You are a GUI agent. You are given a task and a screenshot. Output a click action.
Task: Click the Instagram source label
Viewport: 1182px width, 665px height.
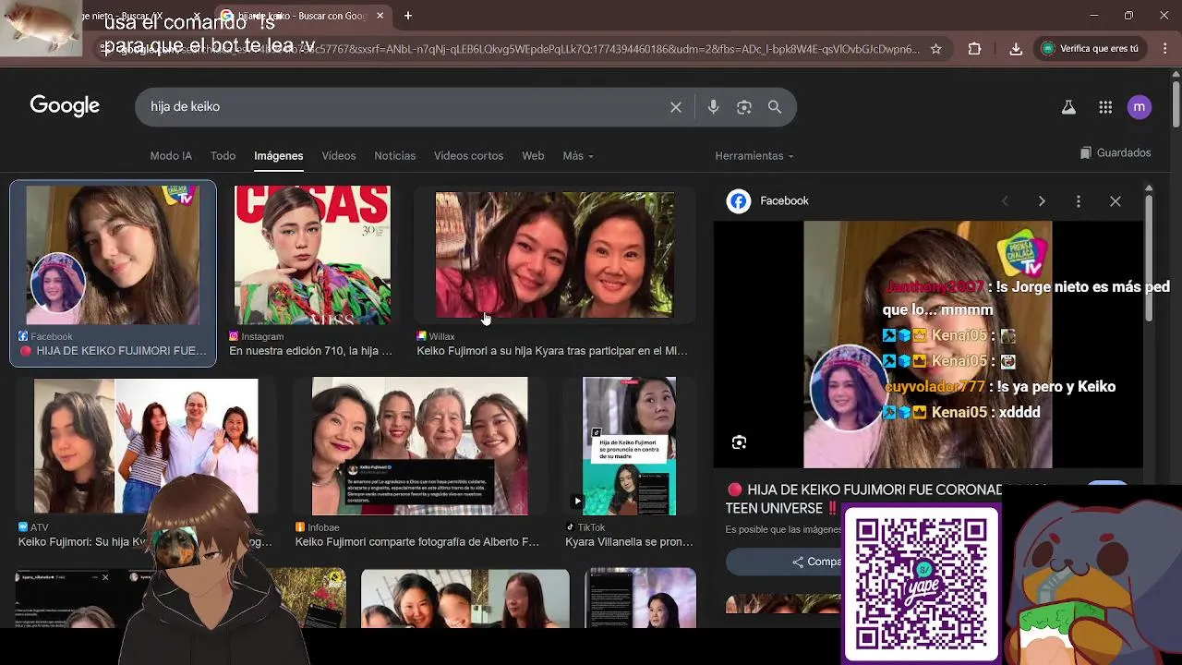point(257,337)
